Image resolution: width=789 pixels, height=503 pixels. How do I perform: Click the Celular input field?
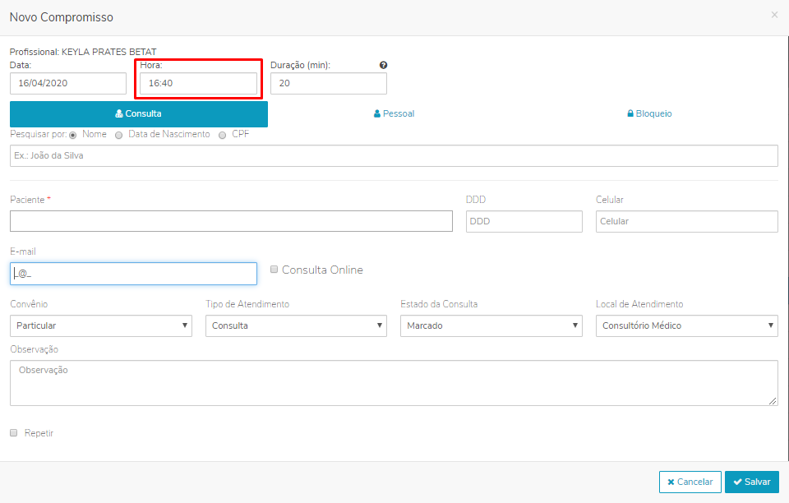click(687, 221)
